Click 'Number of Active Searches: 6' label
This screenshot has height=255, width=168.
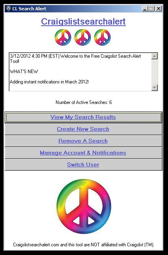84,102
